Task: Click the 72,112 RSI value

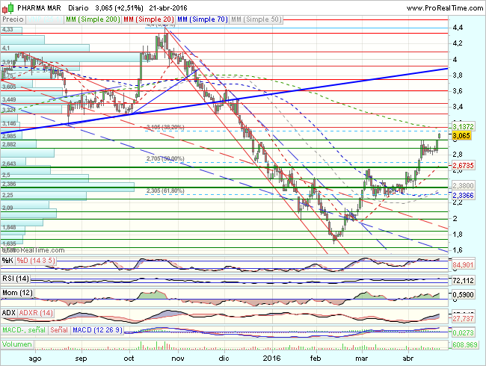Action: coord(463,281)
